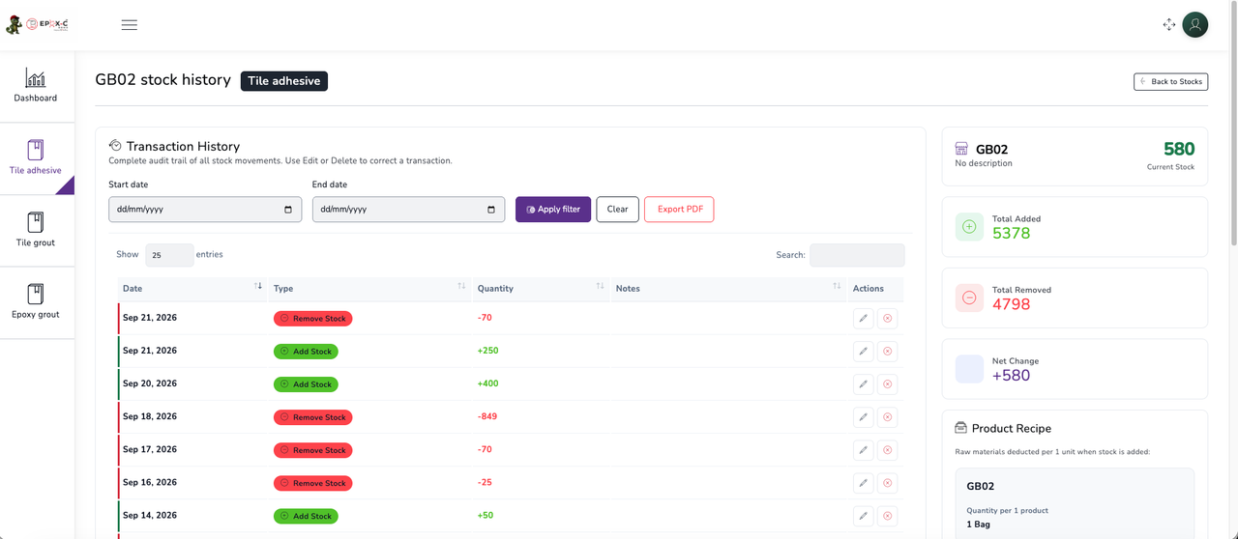Go to Epoxy grout in sidebar

pos(36,302)
